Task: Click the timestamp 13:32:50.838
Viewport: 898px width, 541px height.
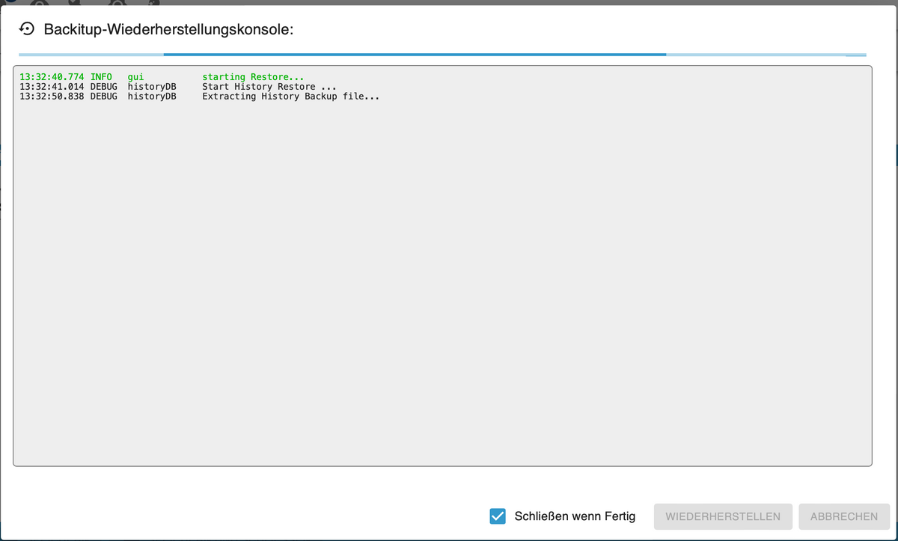Action: click(52, 97)
